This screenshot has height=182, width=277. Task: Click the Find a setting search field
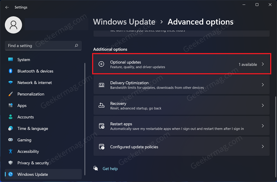[43, 46]
